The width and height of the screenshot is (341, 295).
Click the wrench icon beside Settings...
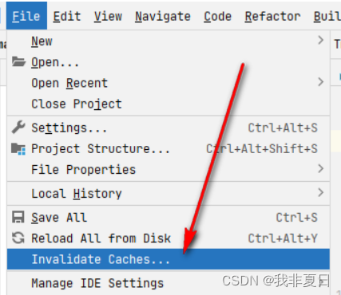[18, 127]
